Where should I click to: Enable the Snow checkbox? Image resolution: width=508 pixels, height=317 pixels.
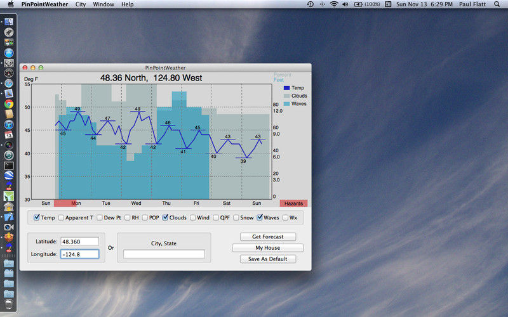click(236, 217)
